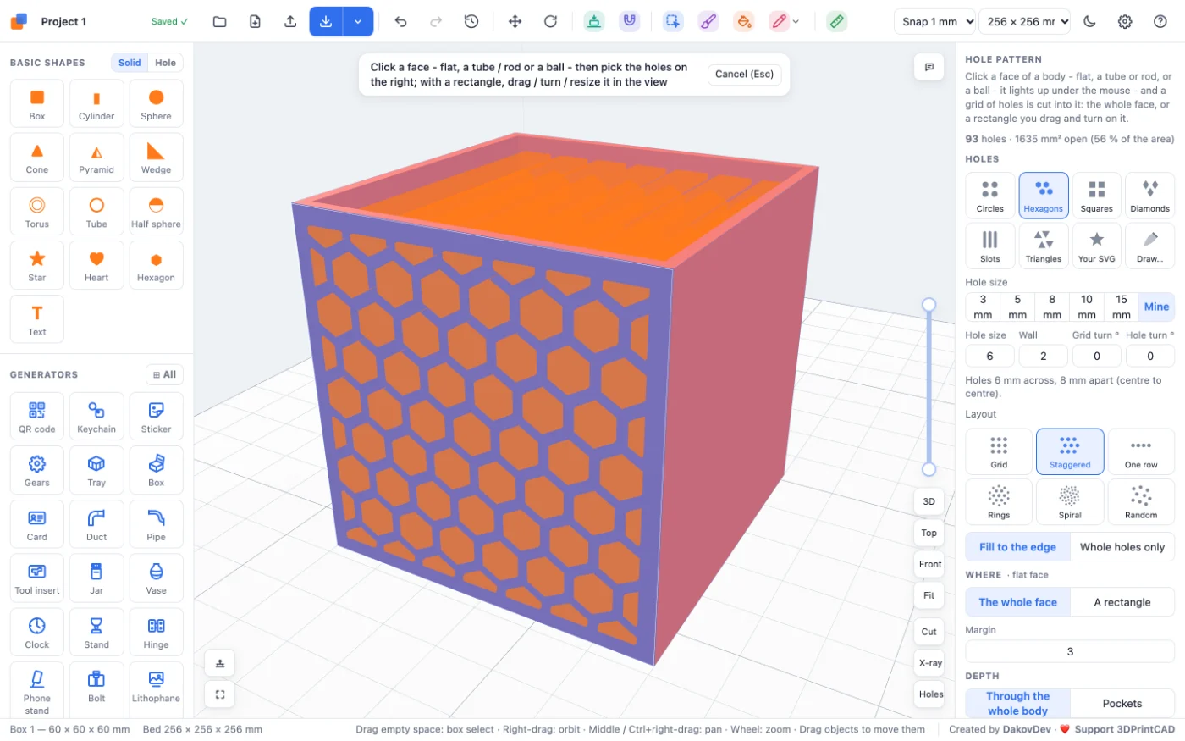The height and width of the screenshot is (741, 1185).
Task: Pick the Slots hole shape
Action: (990, 246)
